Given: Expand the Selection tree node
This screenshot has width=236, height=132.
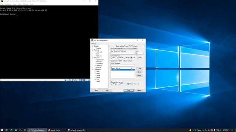Looking at the screenshot, I should pos(95,66).
